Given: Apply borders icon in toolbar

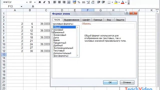Looking at the screenshot, I should pos(109,2).
